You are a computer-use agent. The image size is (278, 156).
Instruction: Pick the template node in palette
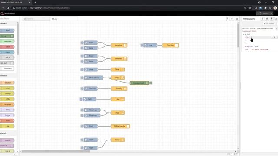click(7, 104)
